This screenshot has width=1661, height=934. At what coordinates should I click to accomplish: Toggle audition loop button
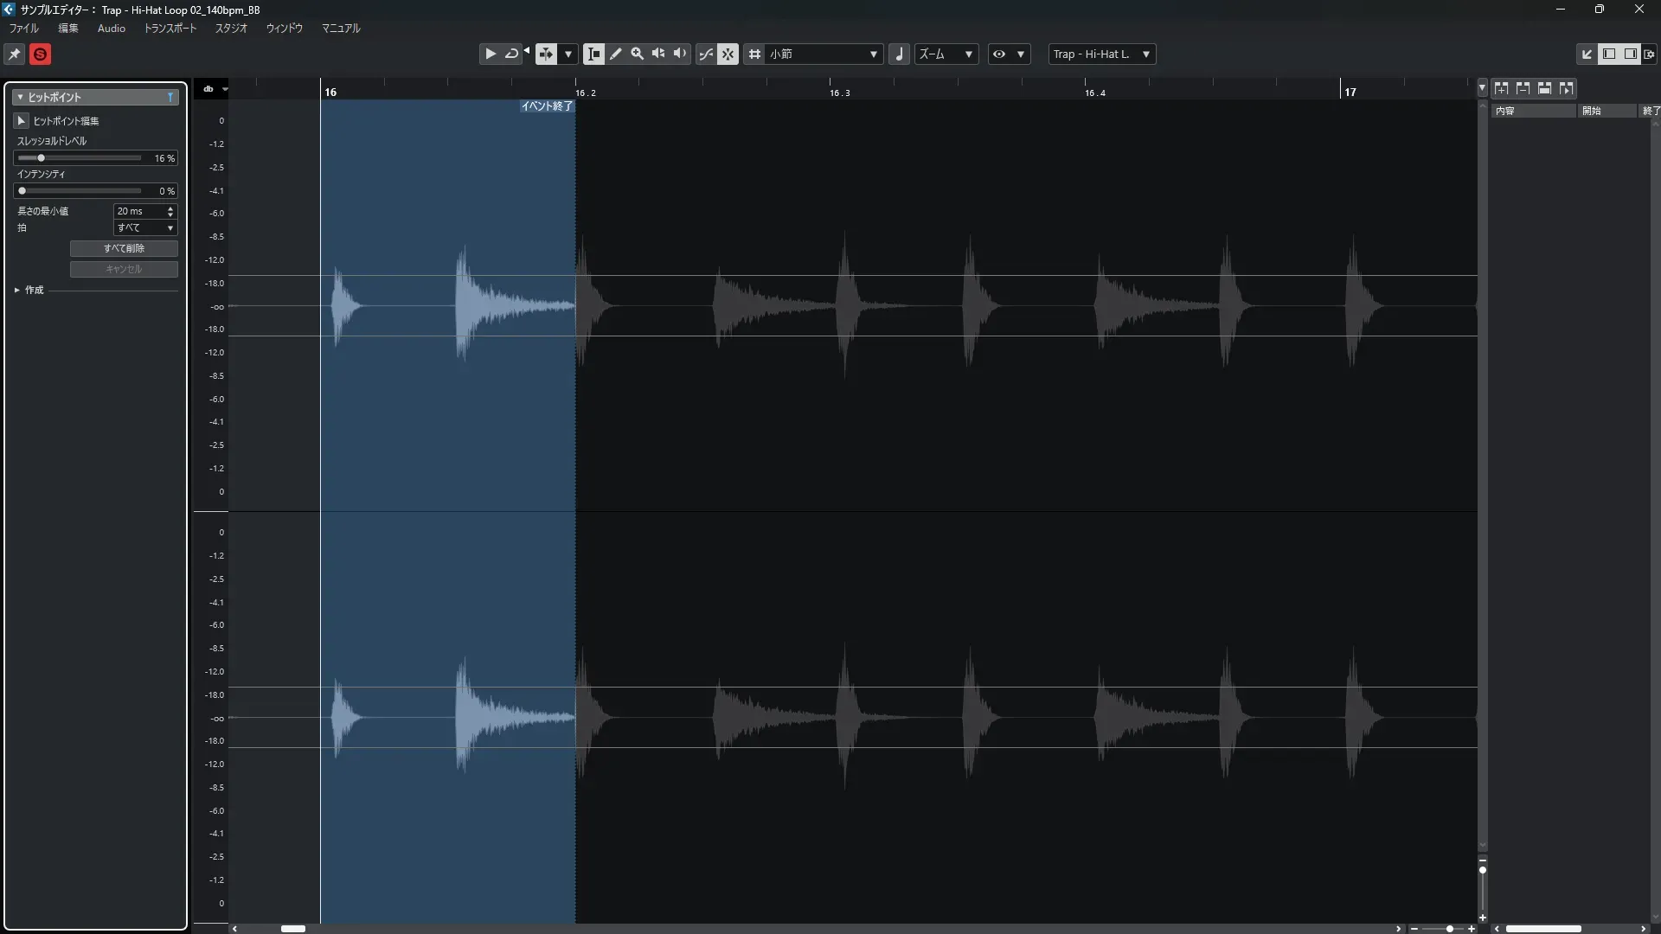click(511, 54)
